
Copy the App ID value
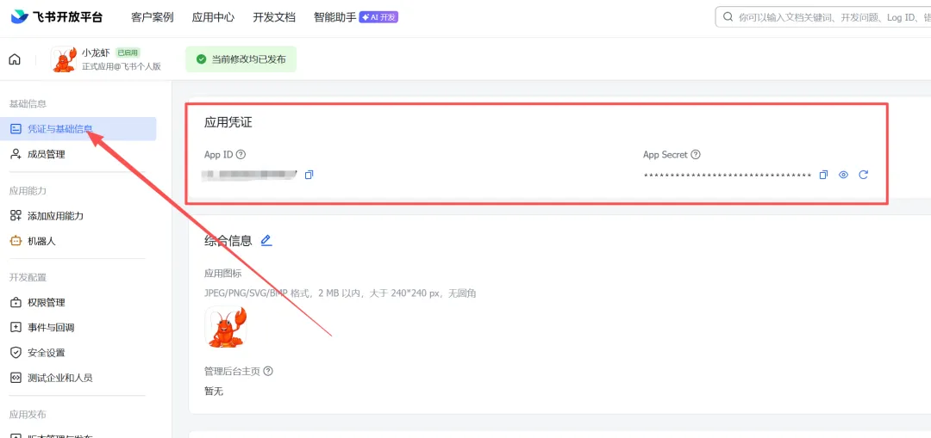click(309, 175)
